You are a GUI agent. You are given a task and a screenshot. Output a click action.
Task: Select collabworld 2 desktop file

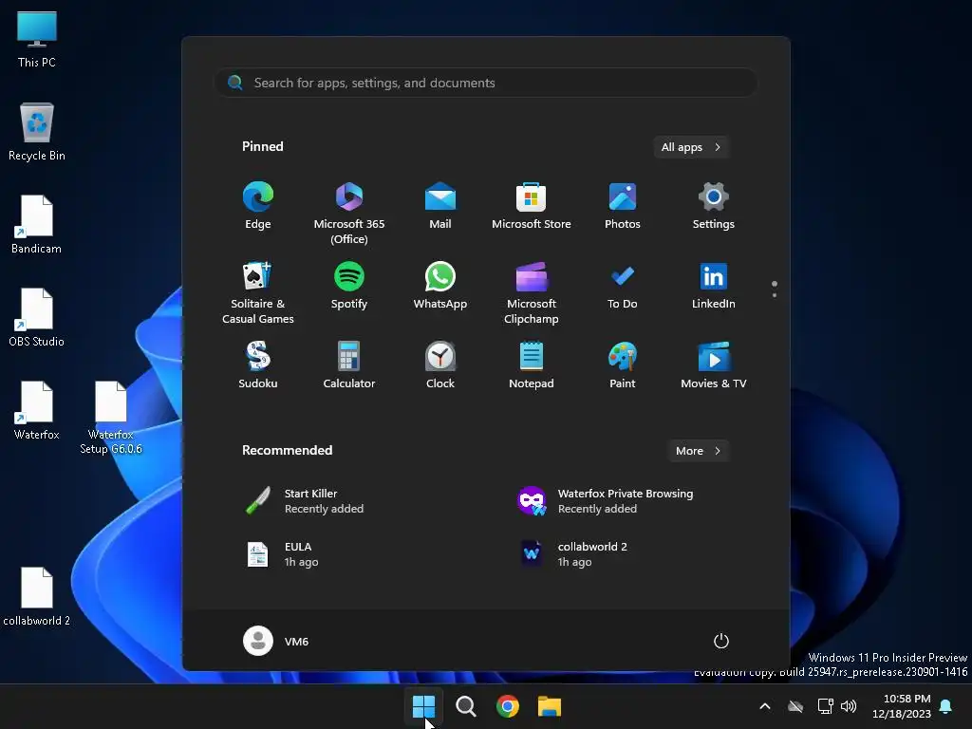click(37, 597)
